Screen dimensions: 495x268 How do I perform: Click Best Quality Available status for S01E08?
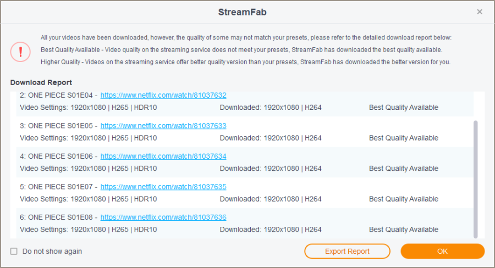403,230
